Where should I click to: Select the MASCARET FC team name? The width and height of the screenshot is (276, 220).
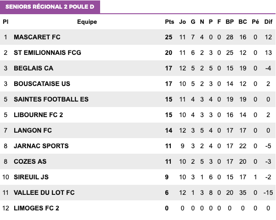click(37, 37)
